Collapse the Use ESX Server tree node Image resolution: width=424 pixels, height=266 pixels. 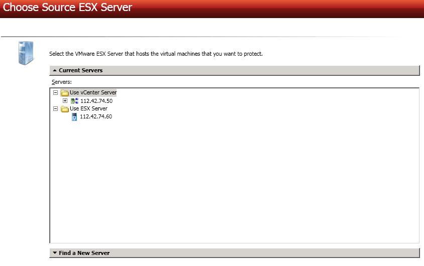[55, 108]
